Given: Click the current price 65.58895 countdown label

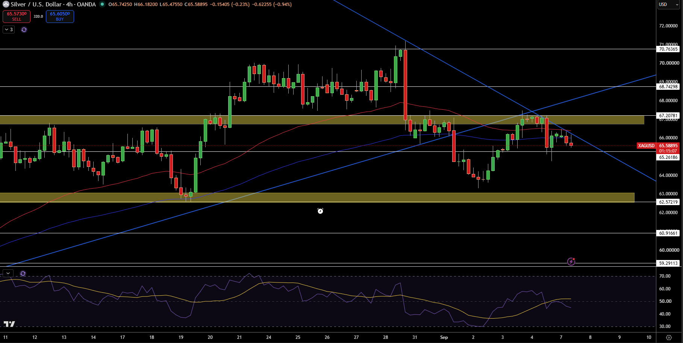Looking at the screenshot, I should tap(669, 148).
